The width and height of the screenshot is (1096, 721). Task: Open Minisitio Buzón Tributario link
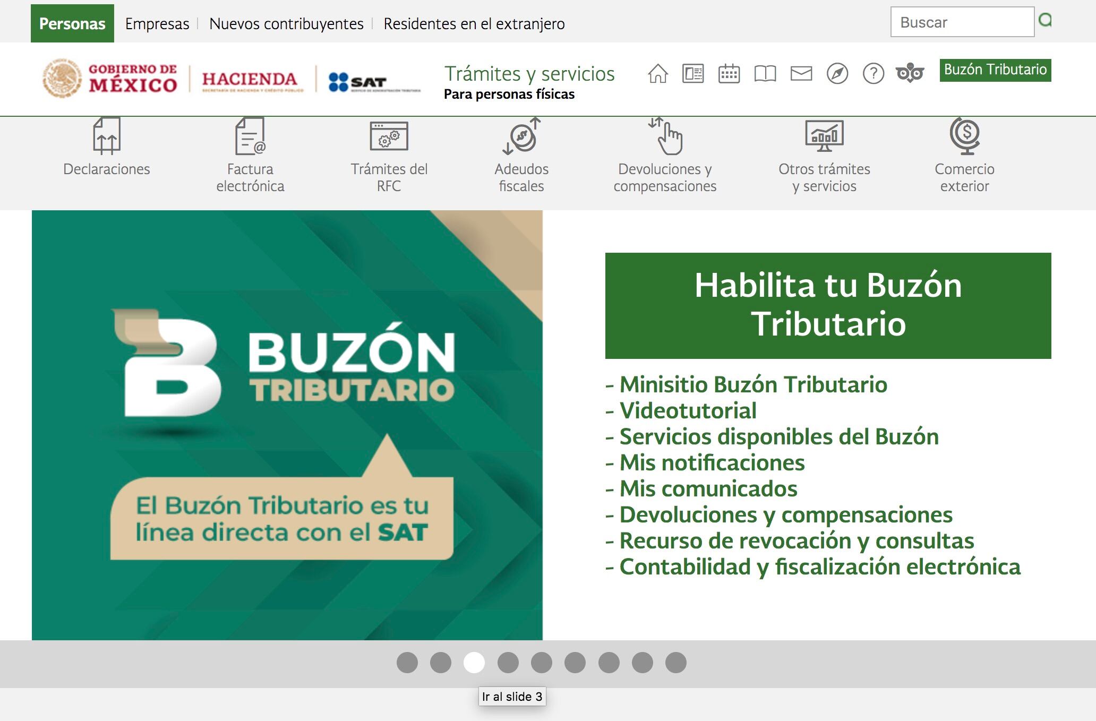(x=753, y=384)
